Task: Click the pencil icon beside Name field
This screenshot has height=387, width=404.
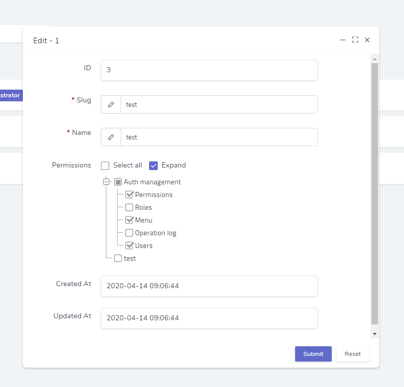Action: click(111, 137)
